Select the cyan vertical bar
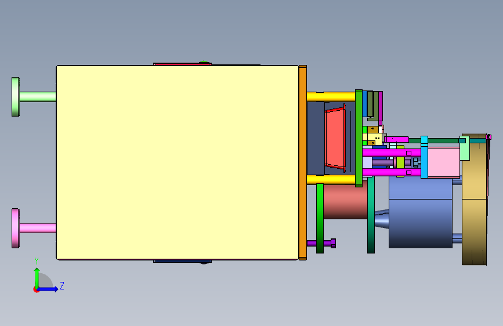503x326 pixels. pyautogui.click(x=424, y=157)
